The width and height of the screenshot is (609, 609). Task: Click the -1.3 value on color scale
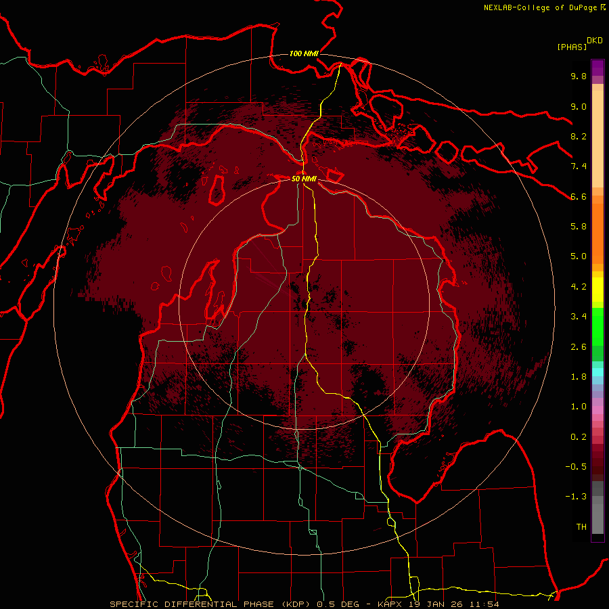(576, 497)
